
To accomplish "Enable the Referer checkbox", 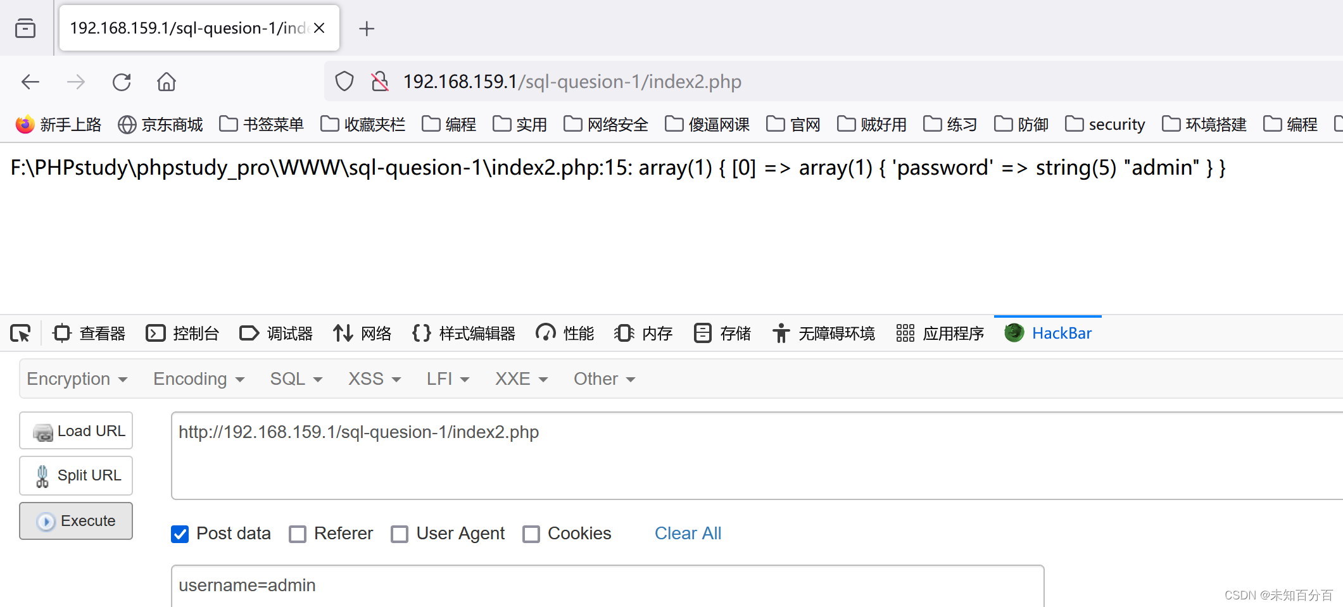I will pos(298,534).
